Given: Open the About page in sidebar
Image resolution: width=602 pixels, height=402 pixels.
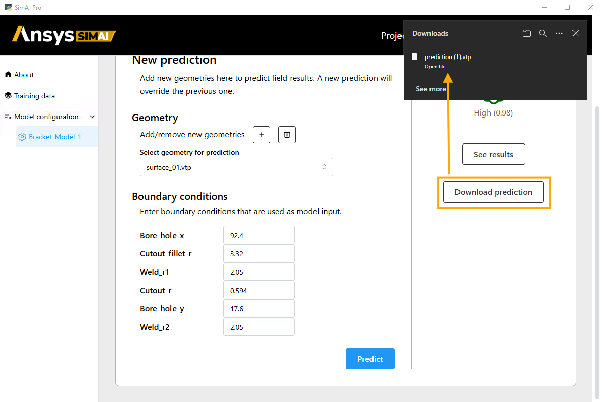Looking at the screenshot, I should point(23,75).
